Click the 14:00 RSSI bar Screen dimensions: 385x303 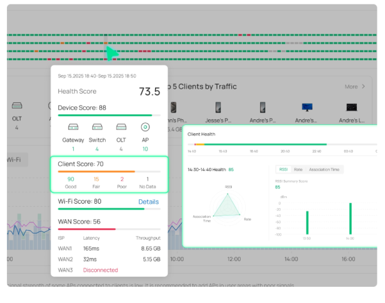pos(351,219)
